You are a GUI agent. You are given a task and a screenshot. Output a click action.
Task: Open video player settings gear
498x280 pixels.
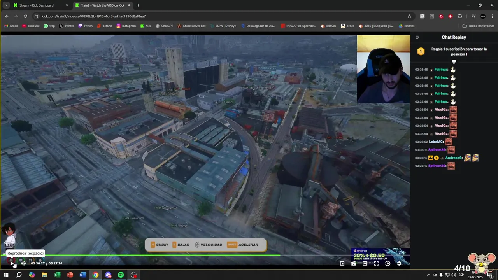pos(399,263)
